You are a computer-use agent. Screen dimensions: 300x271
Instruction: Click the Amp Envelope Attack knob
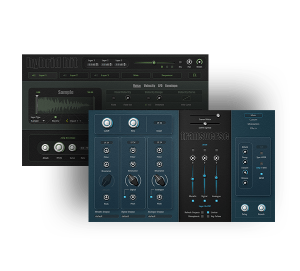click(45, 147)
